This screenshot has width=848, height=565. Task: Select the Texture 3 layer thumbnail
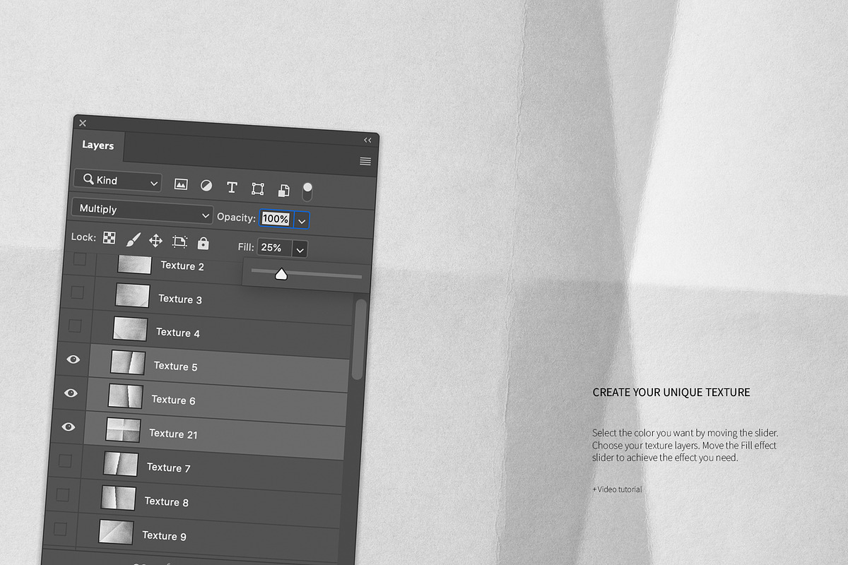[x=132, y=296]
